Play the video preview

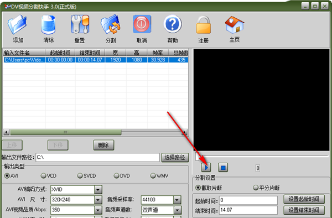(x=206, y=168)
